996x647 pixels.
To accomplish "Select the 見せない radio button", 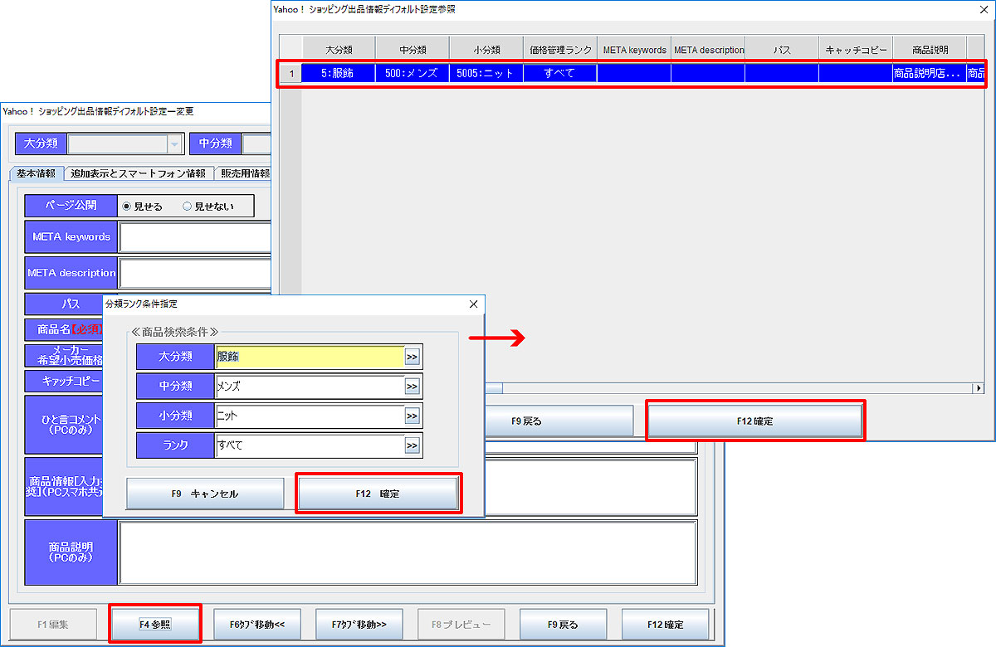I will tap(187, 206).
